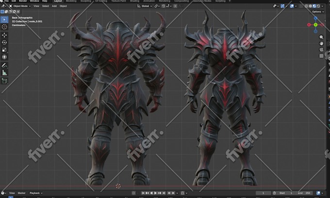This screenshot has width=330, height=198.
Task: Select the Select Box tool
Action: click(x=4, y=19)
